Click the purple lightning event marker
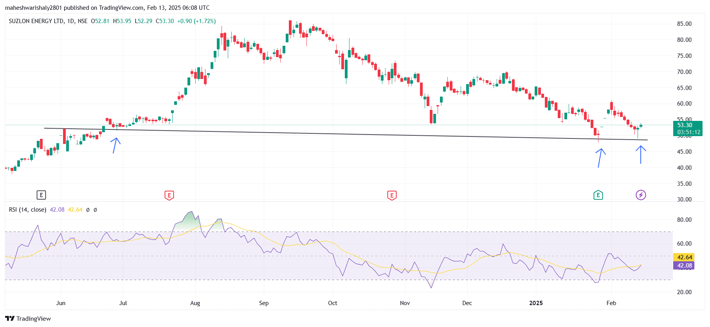The height and width of the screenshot is (327, 710). 641,195
